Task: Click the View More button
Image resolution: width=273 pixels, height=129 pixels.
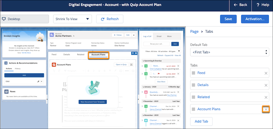Action: (161, 82)
